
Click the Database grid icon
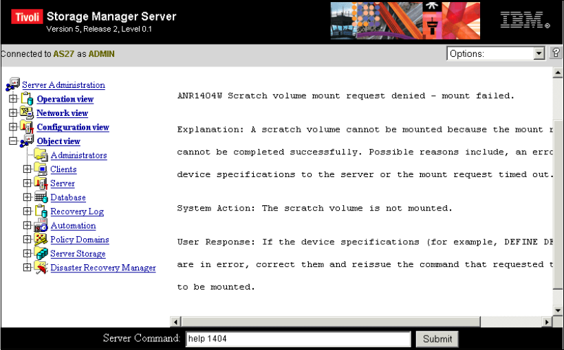pos(41,197)
